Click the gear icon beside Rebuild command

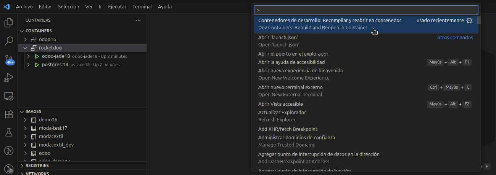(x=470, y=21)
